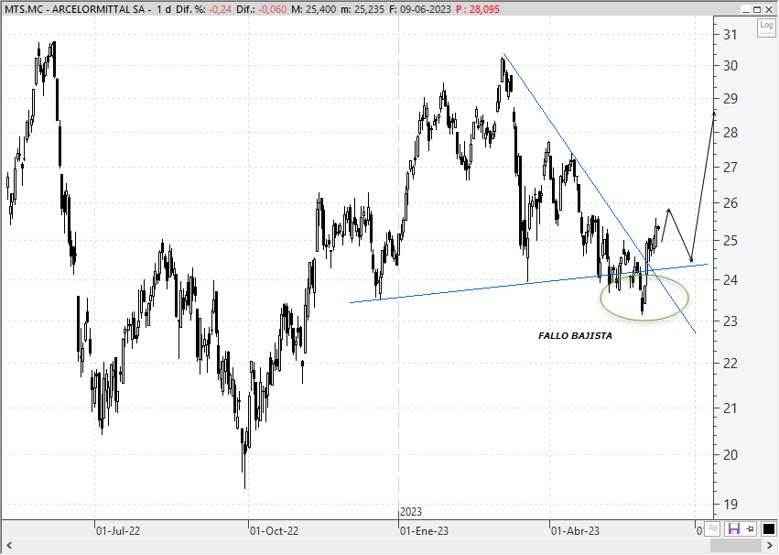The width and height of the screenshot is (779, 555).
Task: Click the 31 price axis label
Action: tap(730, 35)
